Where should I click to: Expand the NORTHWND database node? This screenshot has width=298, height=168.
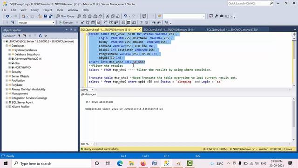(x=9, y=67)
